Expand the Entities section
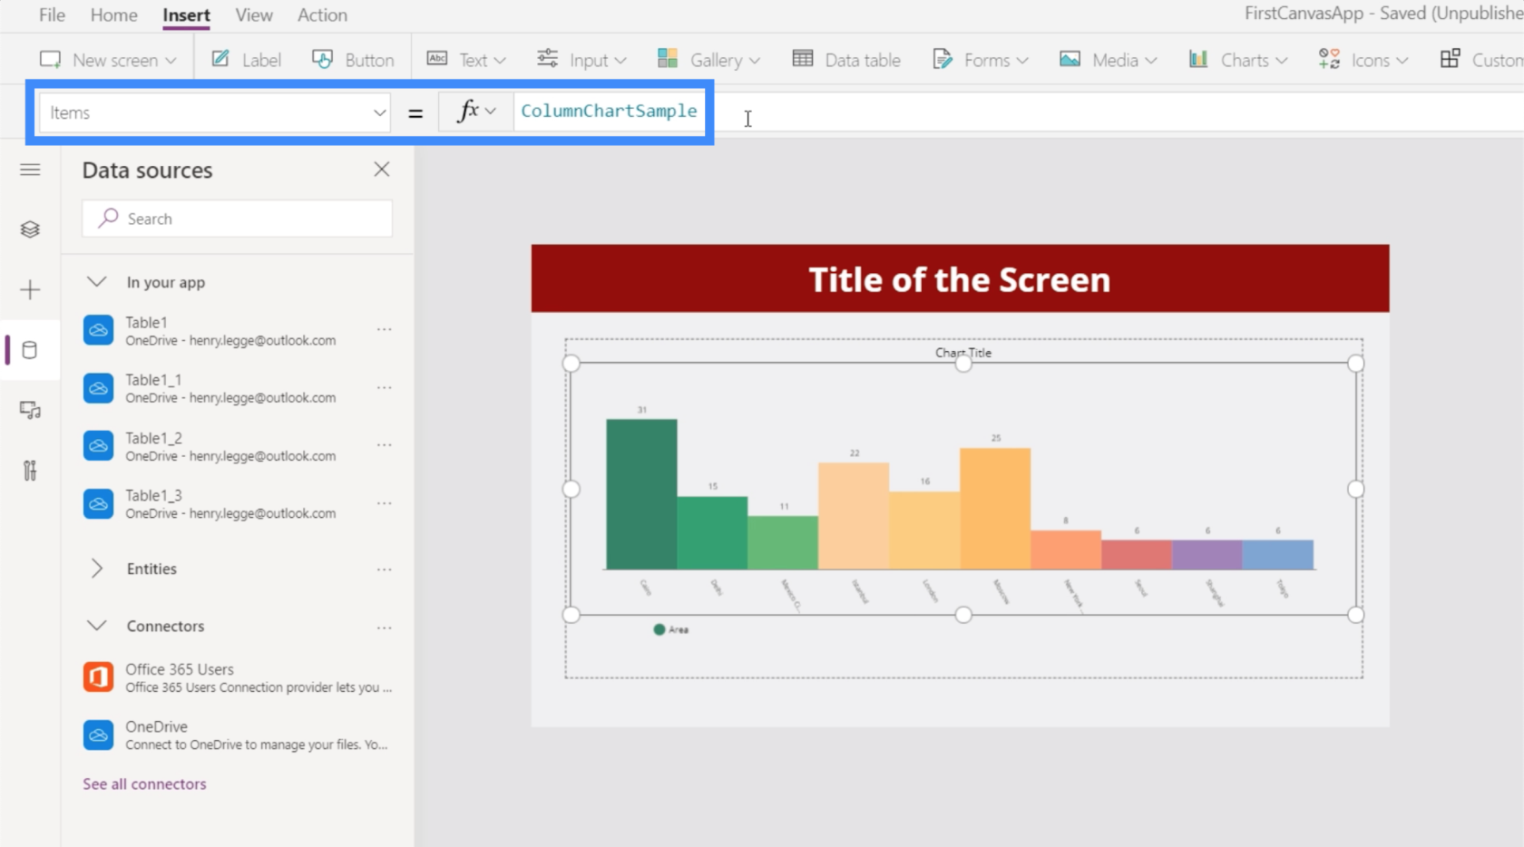 pos(96,569)
